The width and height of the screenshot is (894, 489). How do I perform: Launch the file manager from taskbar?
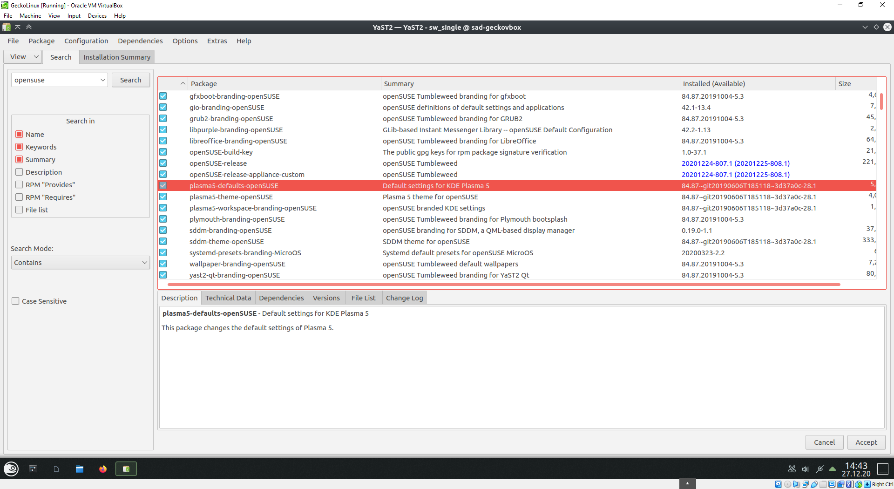(x=80, y=469)
